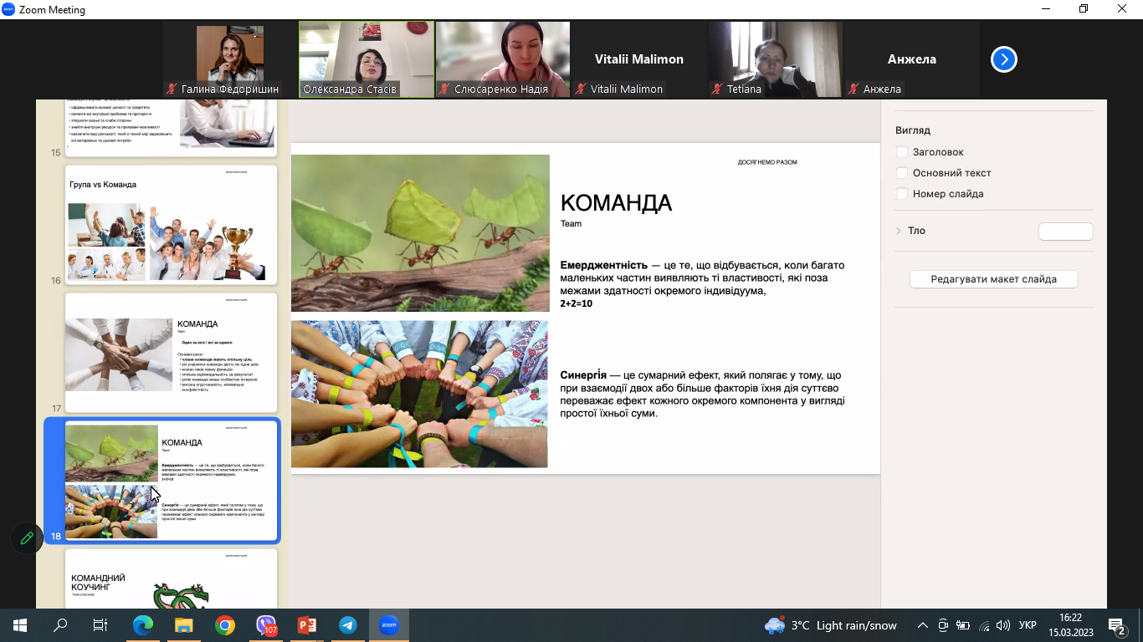This screenshot has width=1143, height=642.
Task: Open Viber from the taskbar
Action: click(266, 625)
